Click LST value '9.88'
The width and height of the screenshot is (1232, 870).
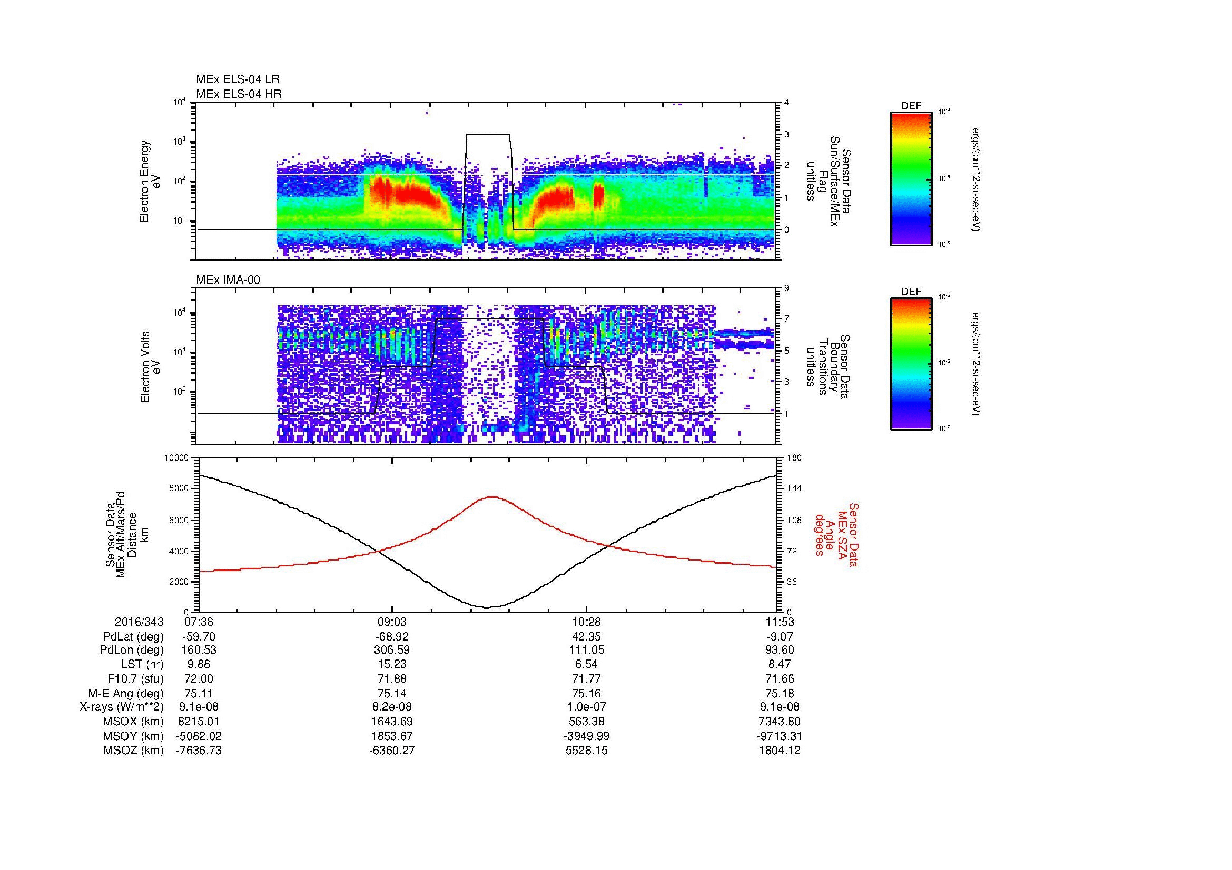coord(199,664)
